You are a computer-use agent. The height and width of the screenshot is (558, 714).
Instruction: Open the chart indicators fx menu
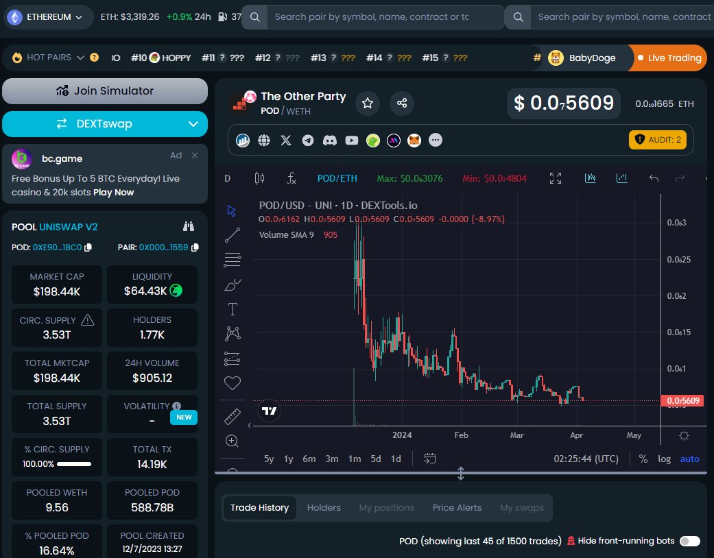[x=291, y=178]
